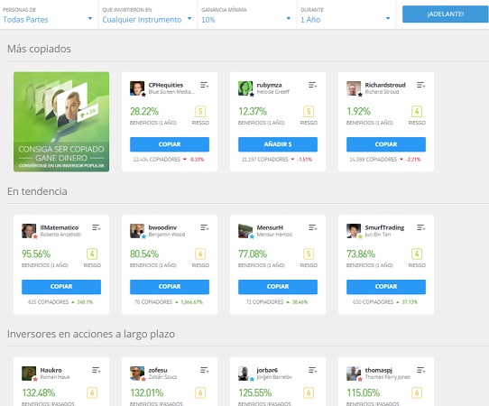Click Inversores en acciones a largo plazo heading
Screen dimensions: 489x406
coord(91,334)
